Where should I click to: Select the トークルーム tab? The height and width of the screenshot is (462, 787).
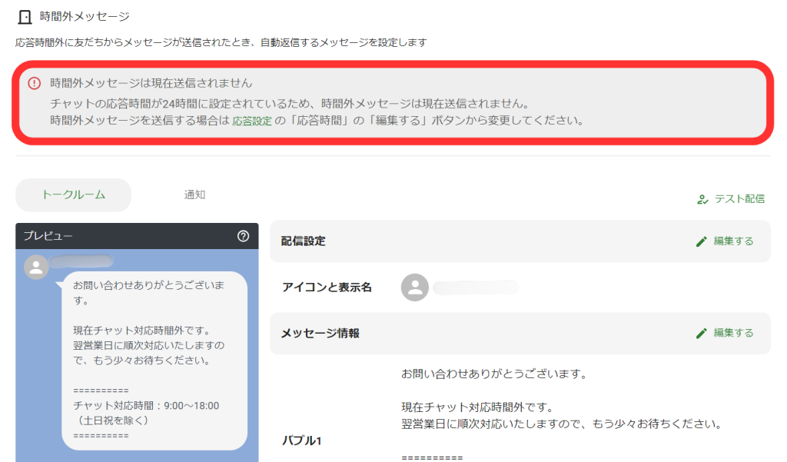[x=73, y=195]
